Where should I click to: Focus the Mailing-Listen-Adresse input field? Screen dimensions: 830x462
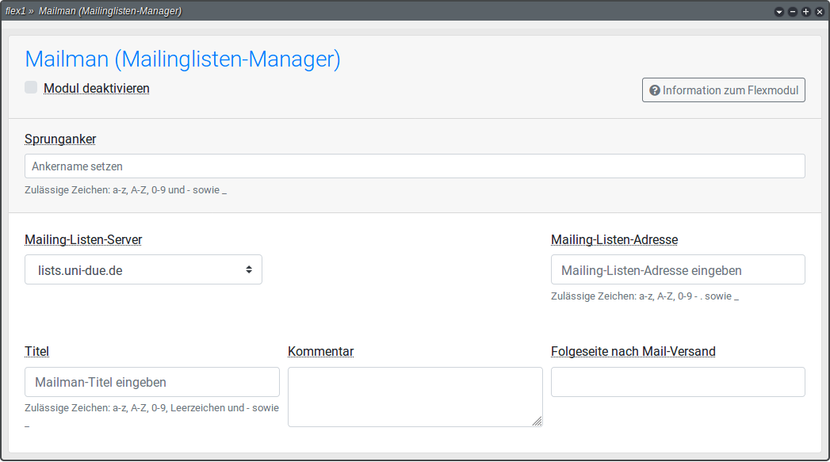(678, 269)
